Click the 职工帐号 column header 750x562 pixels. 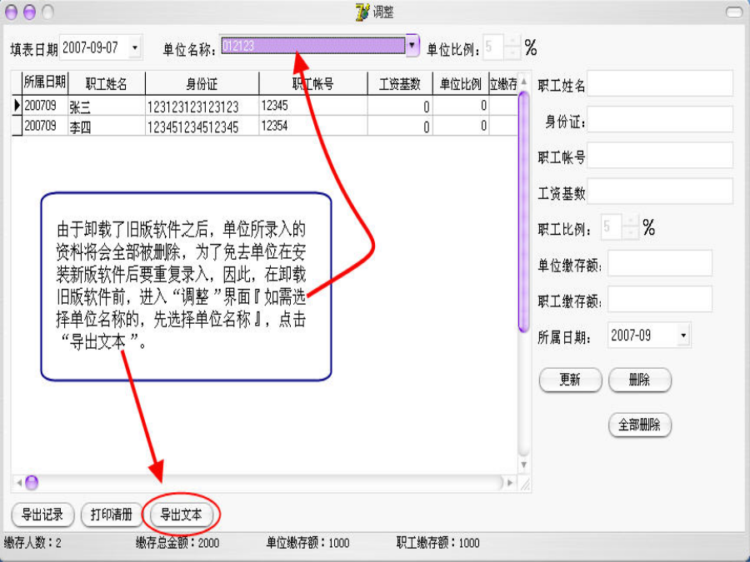click(x=313, y=83)
